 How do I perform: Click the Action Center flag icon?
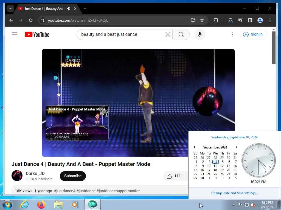[x=240, y=205]
